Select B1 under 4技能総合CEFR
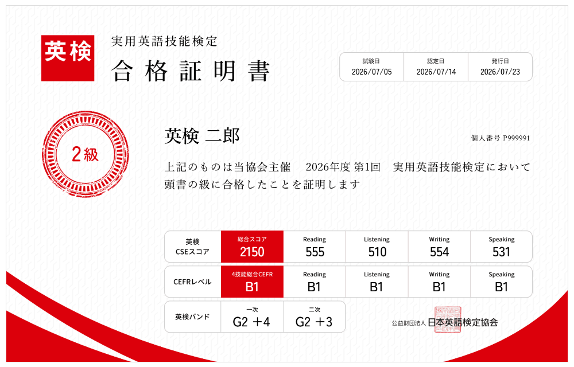The width and height of the screenshot is (574, 367). [x=252, y=287]
